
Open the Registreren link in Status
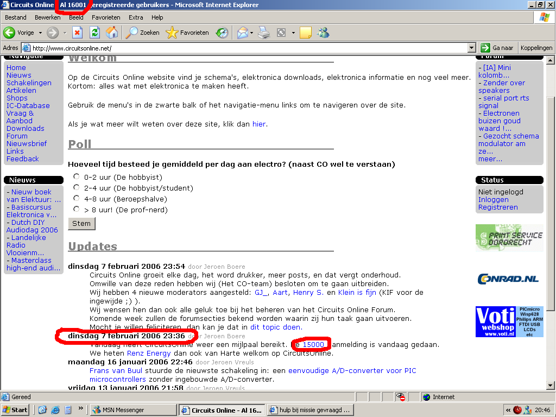tap(498, 207)
